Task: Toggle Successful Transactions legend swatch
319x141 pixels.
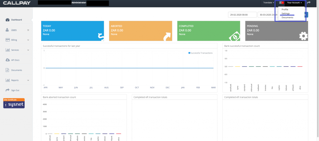Action: click(189, 53)
